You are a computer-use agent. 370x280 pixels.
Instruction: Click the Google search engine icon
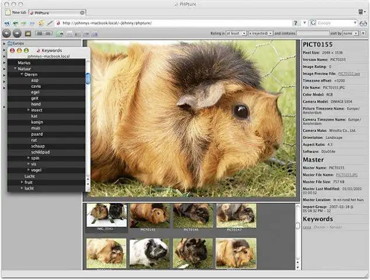click(313, 23)
